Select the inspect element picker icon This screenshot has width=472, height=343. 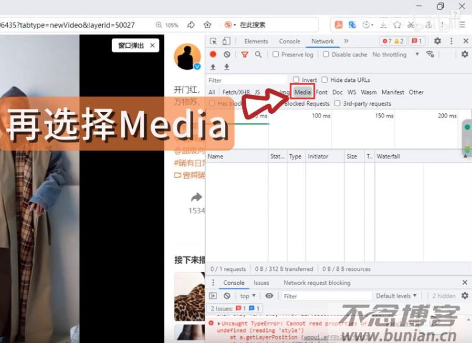click(213, 41)
